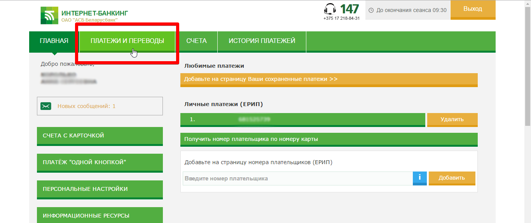Expand ПЛАТЁЖ "ОДНОЙ КНОПКОЙ" sidebar section

pyautogui.click(x=100, y=163)
